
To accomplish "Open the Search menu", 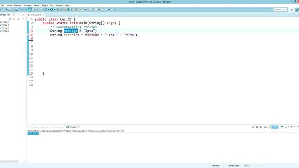I will coord(36,5).
